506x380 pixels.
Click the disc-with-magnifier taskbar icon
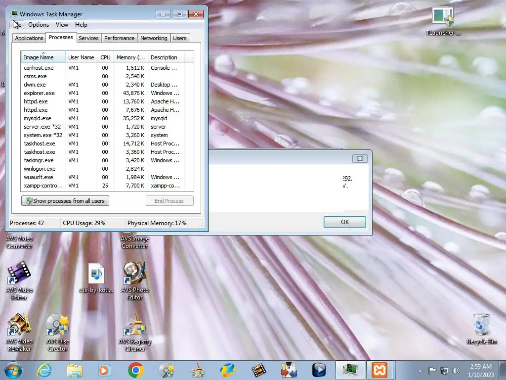(166, 370)
